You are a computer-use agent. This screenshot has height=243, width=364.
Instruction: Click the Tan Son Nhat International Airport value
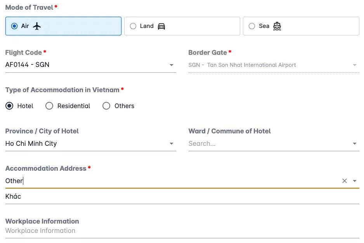click(251, 65)
